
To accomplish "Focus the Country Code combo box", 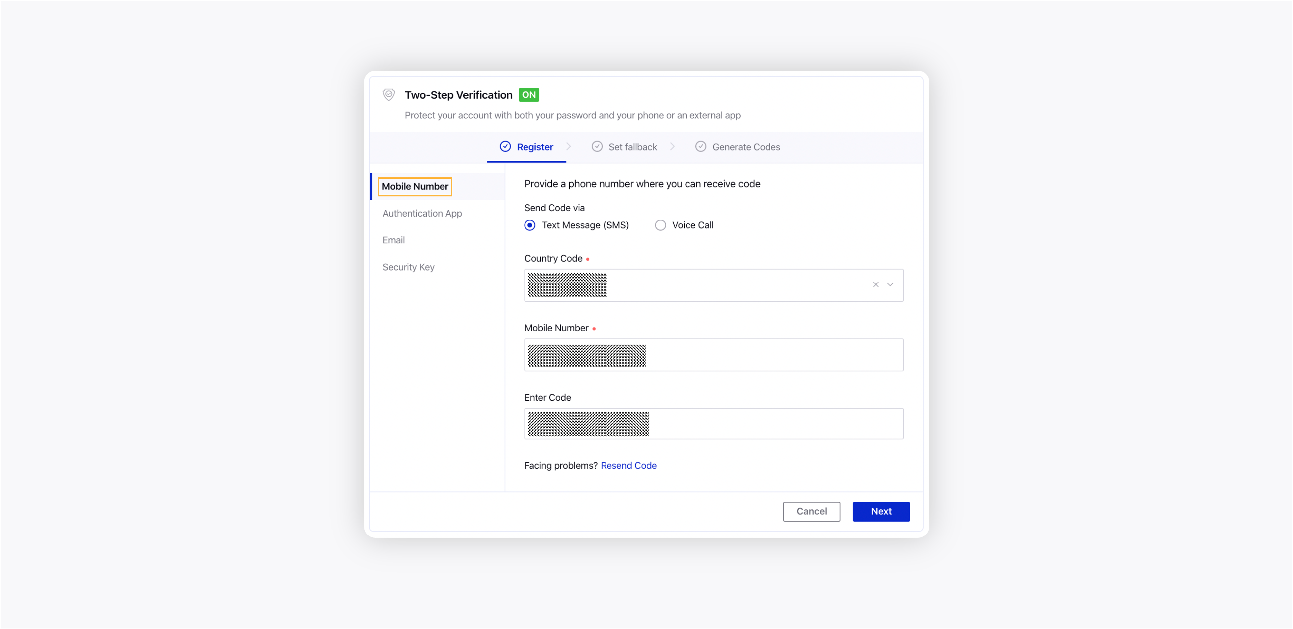I will click(x=713, y=285).
